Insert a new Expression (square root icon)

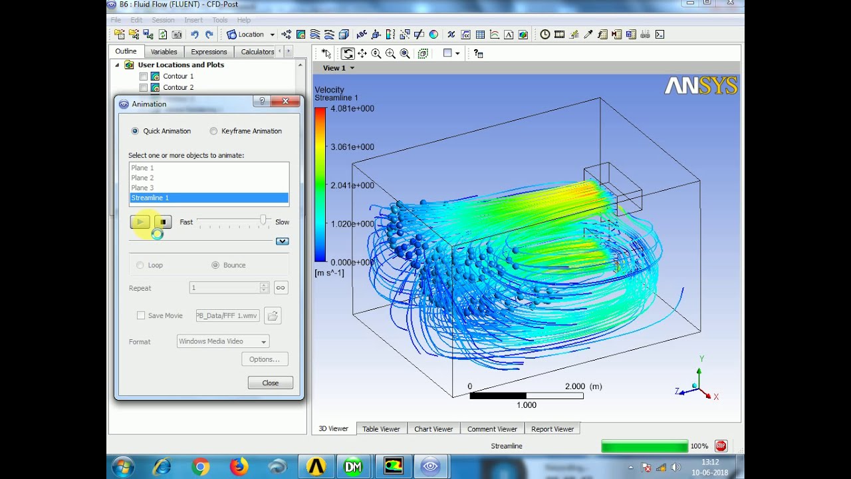[x=465, y=35]
